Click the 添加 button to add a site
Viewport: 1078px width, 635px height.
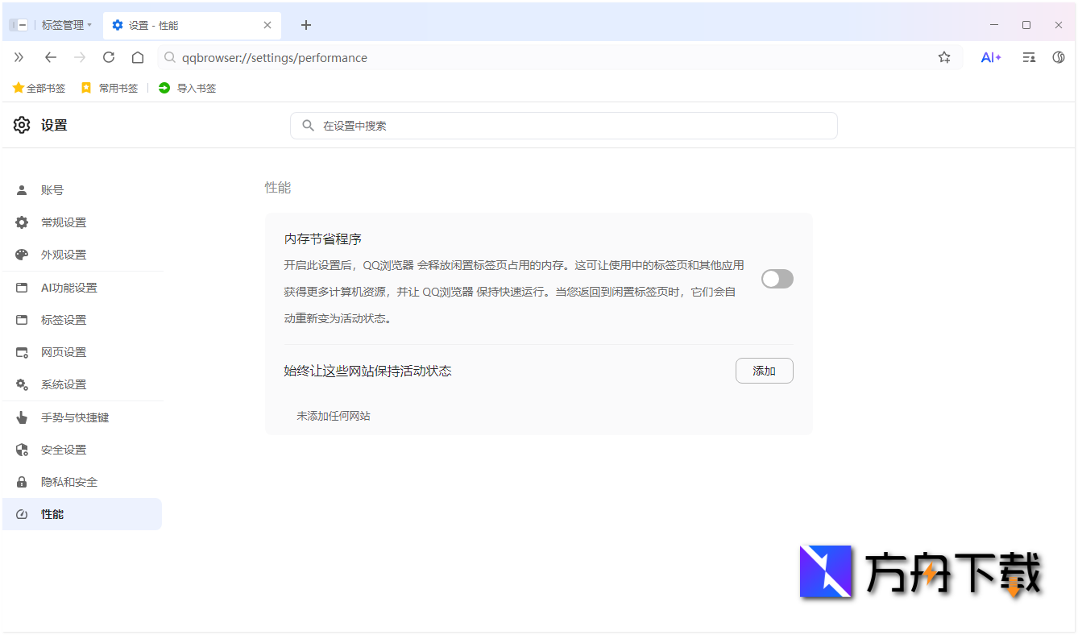click(x=764, y=371)
